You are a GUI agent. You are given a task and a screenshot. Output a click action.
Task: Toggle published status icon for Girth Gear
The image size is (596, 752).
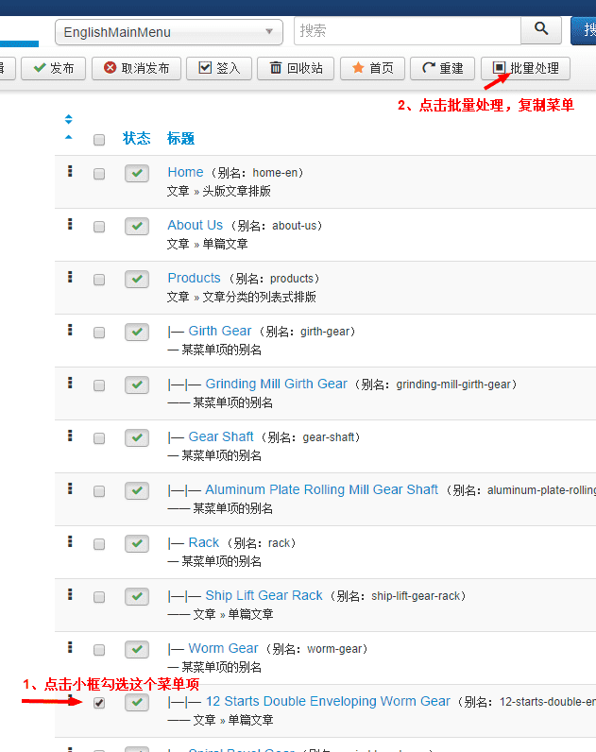(137, 332)
